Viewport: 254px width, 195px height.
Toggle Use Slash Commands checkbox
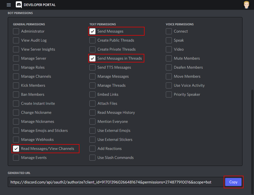92,158
